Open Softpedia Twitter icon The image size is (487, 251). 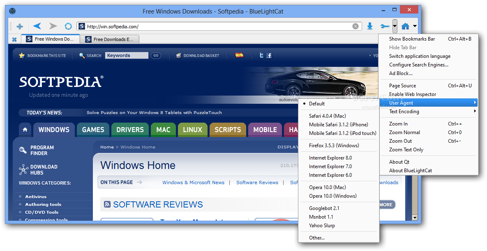click(x=261, y=55)
